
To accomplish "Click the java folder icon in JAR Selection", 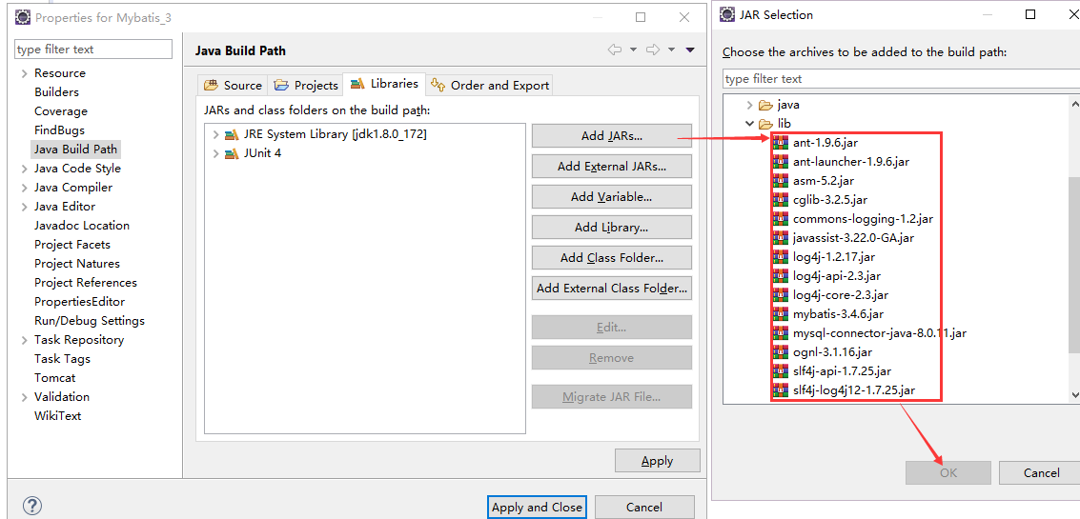I will tap(765, 106).
